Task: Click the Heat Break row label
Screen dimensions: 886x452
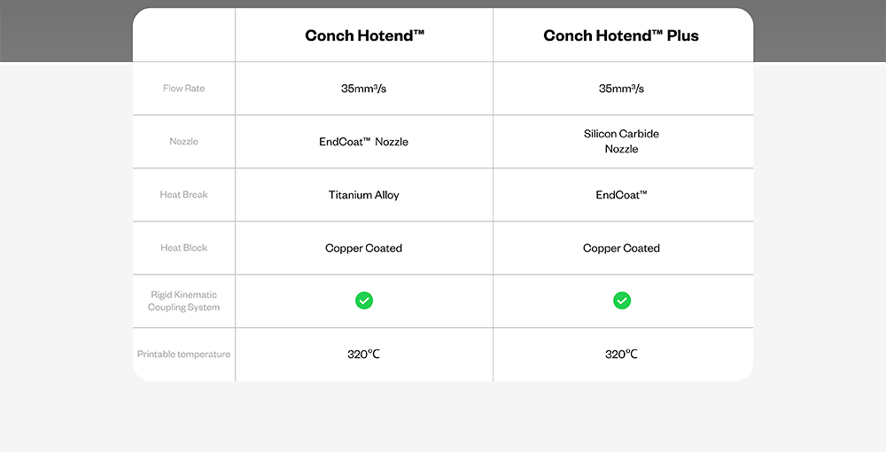Action: click(x=183, y=195)
